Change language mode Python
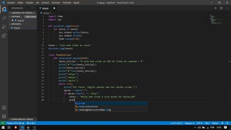Screen dimensions: 231x130 (x=215, y=123)
